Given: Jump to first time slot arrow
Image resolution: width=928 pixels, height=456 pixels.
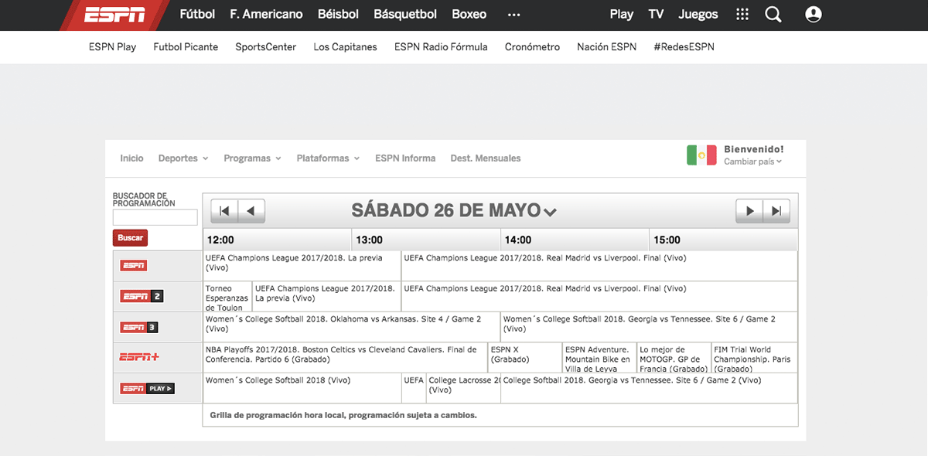Looking at the screenshot, I should [x=223, y=210].
